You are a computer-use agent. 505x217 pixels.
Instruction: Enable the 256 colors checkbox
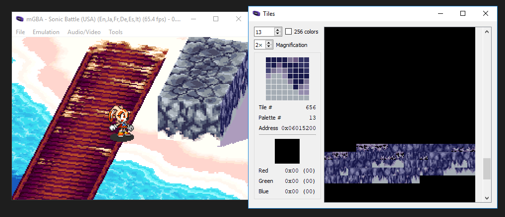coord(289,32)
